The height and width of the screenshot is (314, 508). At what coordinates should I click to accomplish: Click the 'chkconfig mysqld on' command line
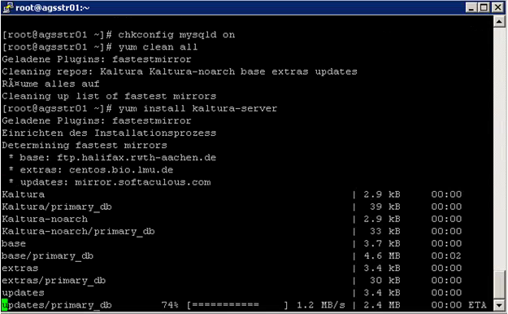click(118, 35)
